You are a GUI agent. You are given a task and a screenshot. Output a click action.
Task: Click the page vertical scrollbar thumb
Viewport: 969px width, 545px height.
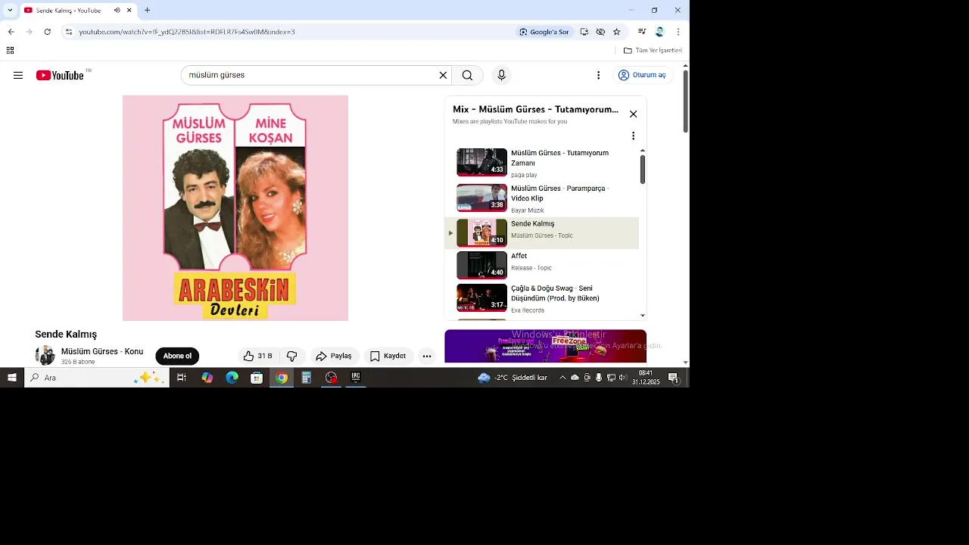[685, 101]
